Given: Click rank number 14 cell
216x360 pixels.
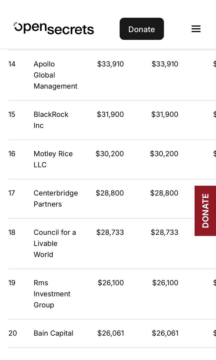Looking at the screenshot, I should point(12,64).
